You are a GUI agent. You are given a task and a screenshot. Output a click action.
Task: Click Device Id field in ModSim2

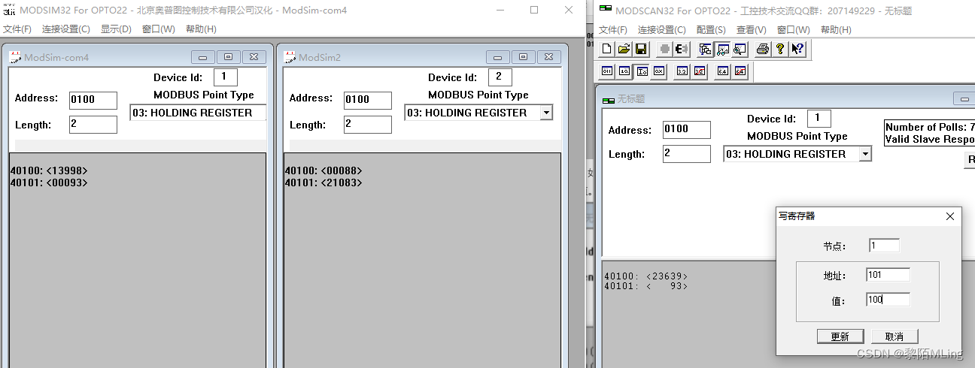point(500,77)
